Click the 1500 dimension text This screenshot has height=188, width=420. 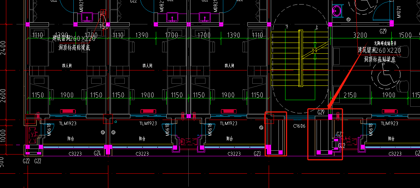[405, 35]
